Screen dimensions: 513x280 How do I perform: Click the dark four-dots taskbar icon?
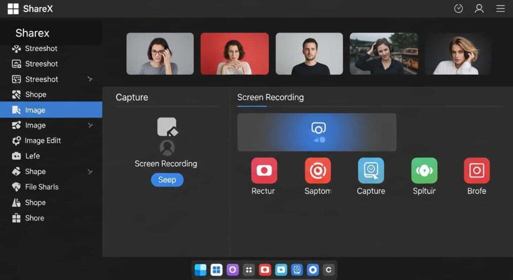(x=248, y=270)
